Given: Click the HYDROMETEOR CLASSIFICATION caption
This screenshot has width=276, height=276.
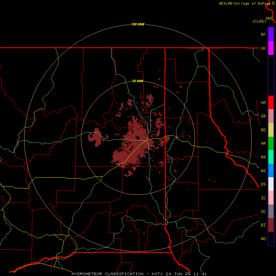Looking at the screenshot, I should point(107,274).
